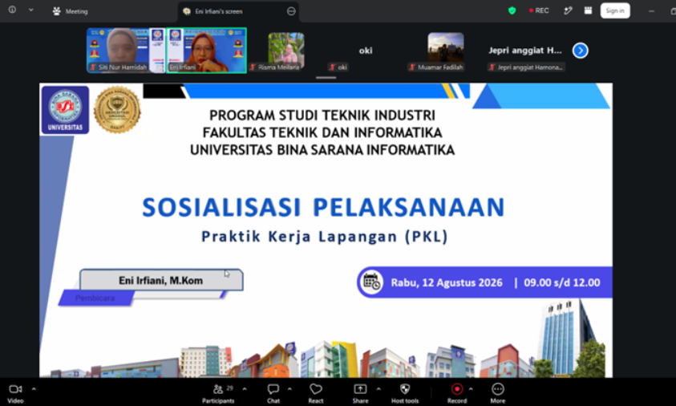Open Host tools
This screenshot has width=676, height=406.
coord(405,393)
